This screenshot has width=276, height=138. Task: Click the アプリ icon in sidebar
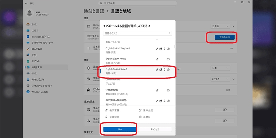28,55
